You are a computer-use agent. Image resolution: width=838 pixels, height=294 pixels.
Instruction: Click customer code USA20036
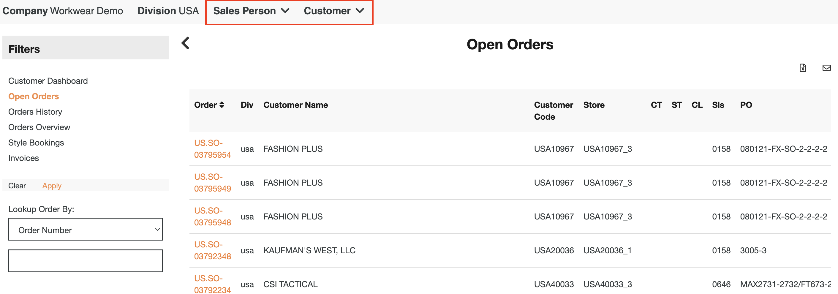(x=554, y=250)
